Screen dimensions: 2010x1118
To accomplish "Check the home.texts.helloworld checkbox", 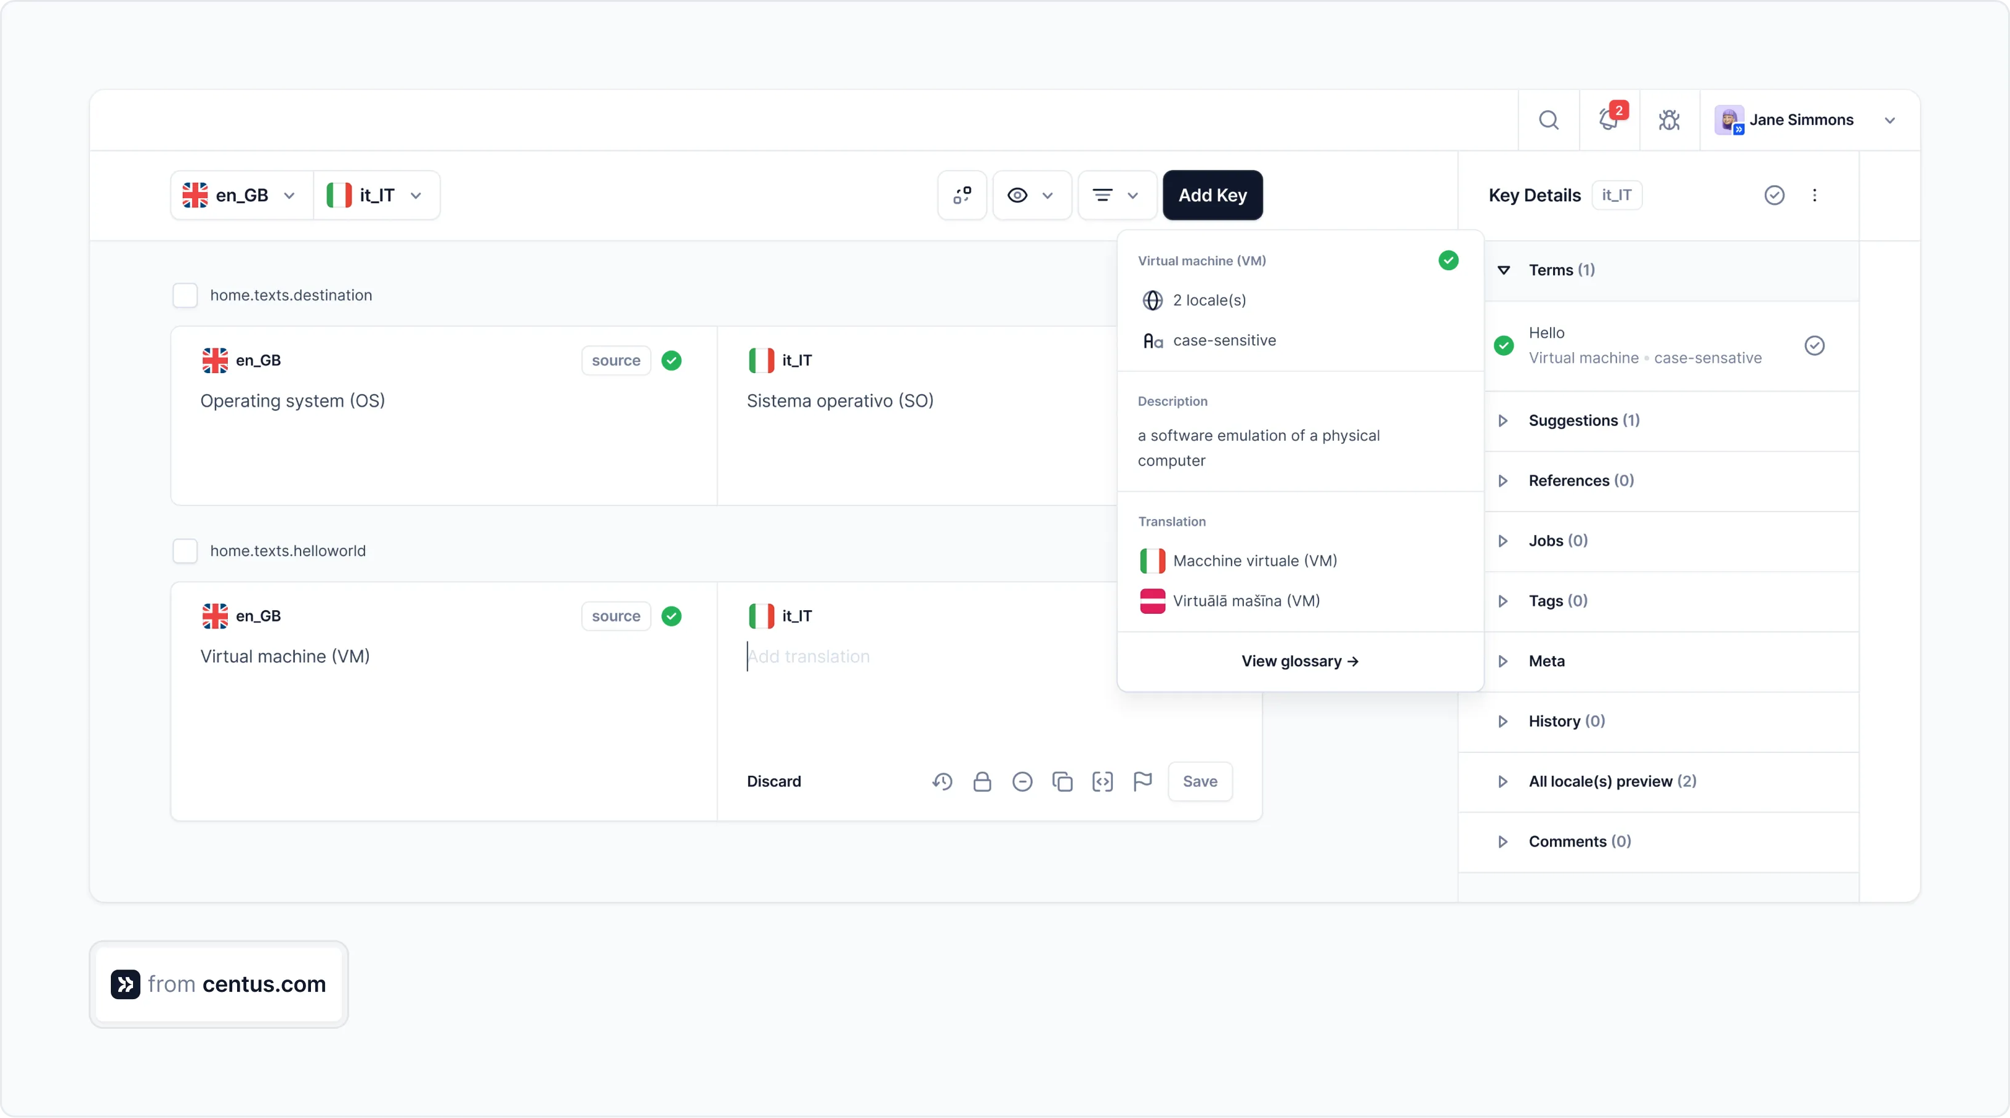I will tap(185, 550).
